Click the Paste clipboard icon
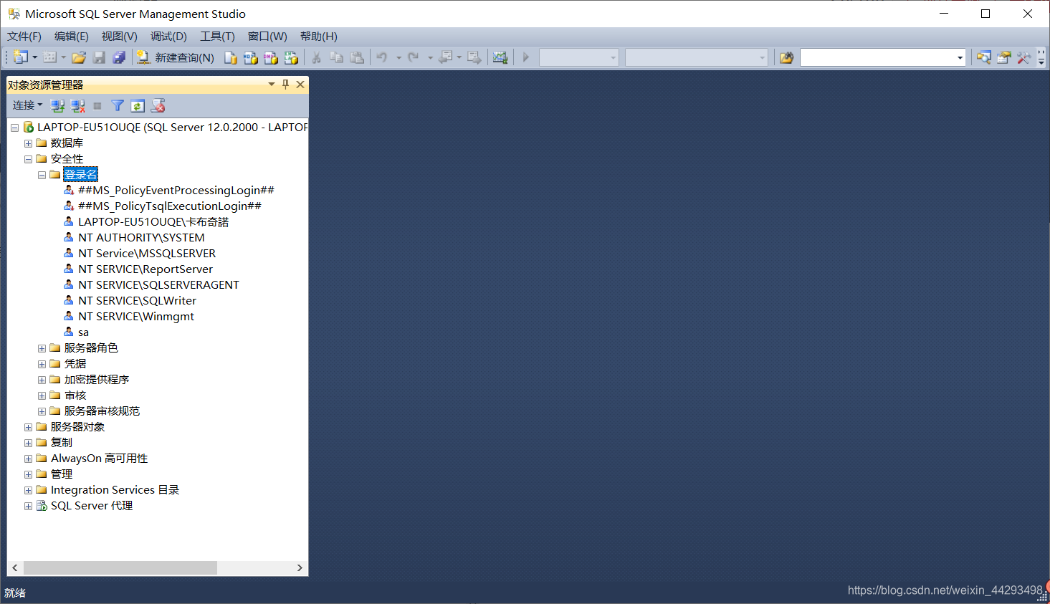Viewport: 1050px width, 604px height. click(x=357, y=57)
